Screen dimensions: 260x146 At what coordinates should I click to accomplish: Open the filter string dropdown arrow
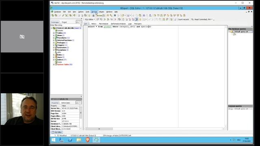[x=81, y=25]
